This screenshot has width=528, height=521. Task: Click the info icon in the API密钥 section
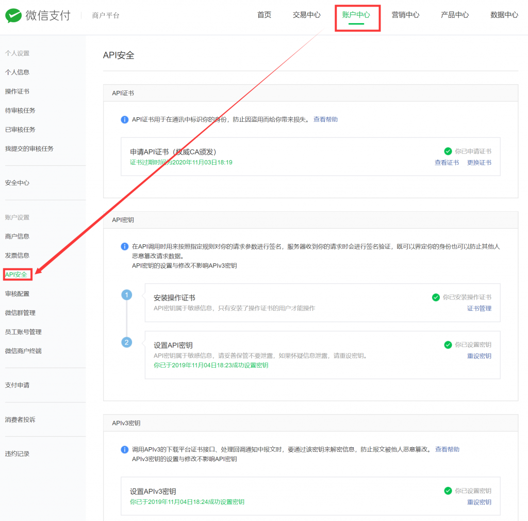tap(125, 246)
